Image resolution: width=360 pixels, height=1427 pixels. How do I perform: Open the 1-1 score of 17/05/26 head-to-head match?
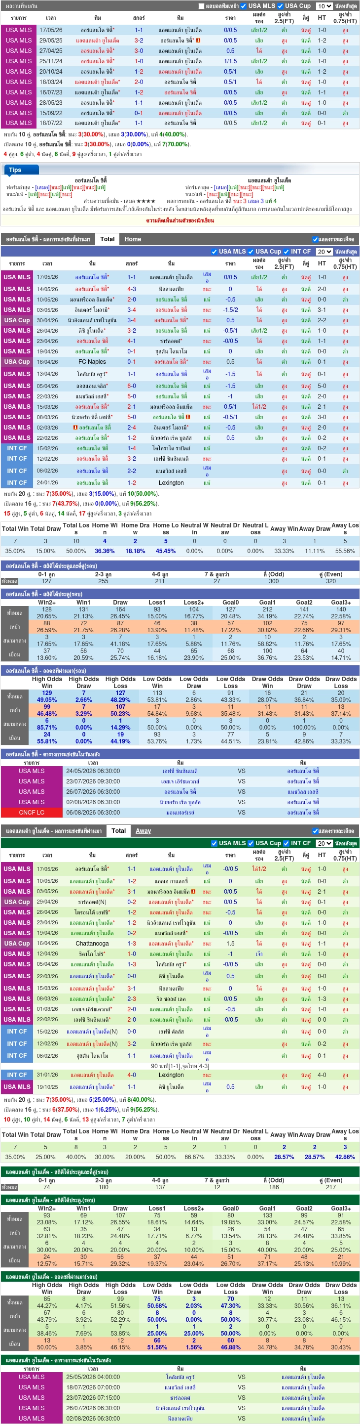coord(139,30)
